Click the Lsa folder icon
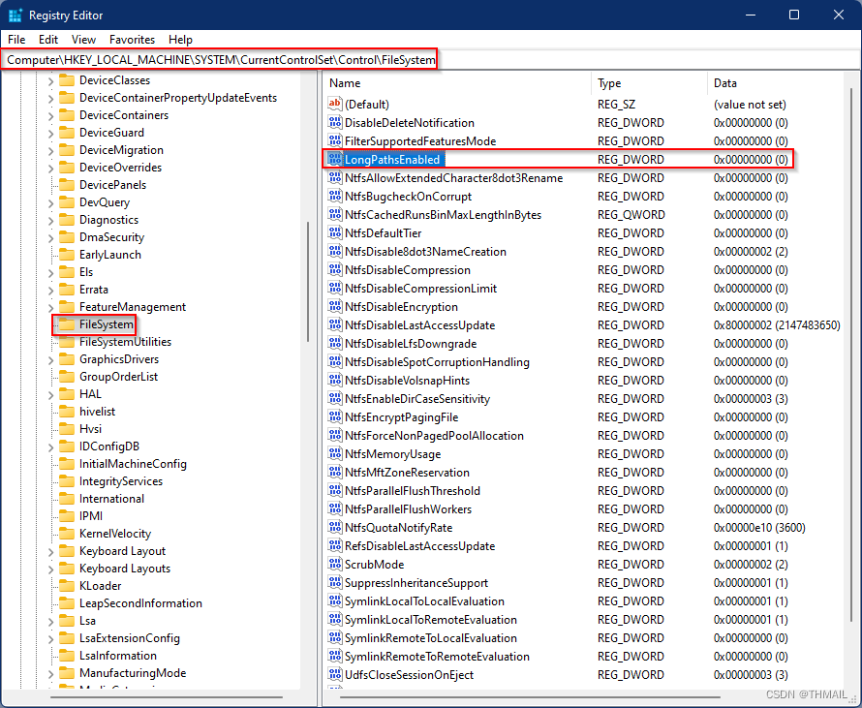This screenshot has height=708, width=862. click(x=67, y=621)
